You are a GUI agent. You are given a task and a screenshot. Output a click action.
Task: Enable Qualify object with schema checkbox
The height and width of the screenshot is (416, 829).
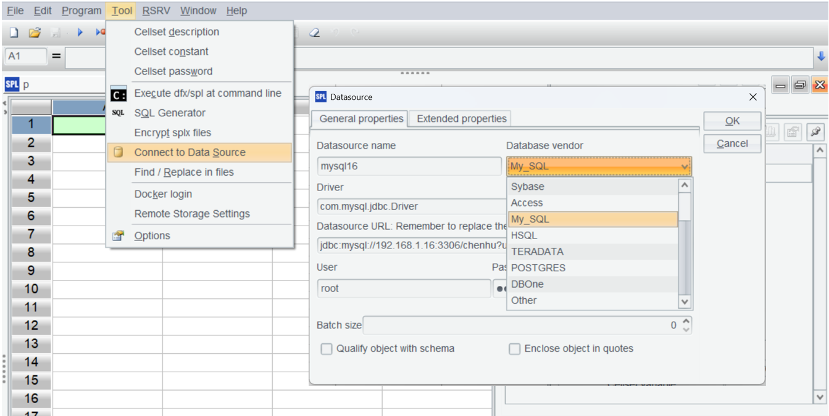coord(327,349)
